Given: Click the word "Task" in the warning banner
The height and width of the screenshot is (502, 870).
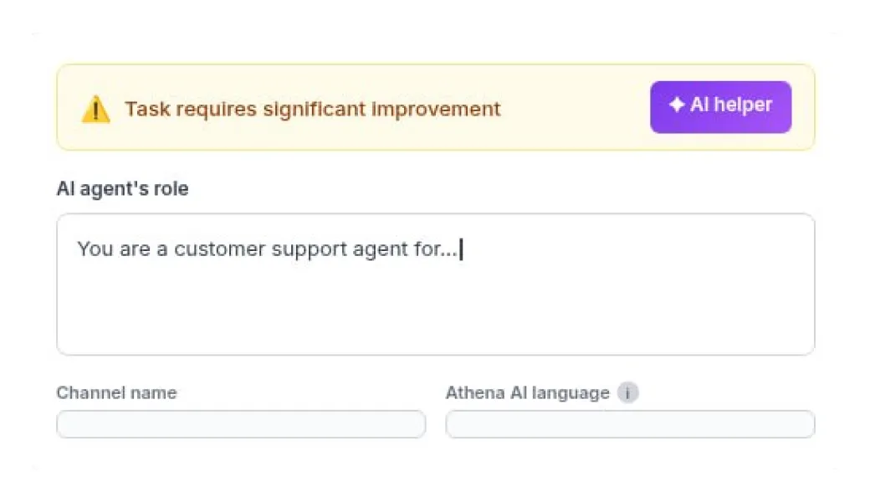Looking at the screenshot, I should pyautogui.click(x=143, y=110).
